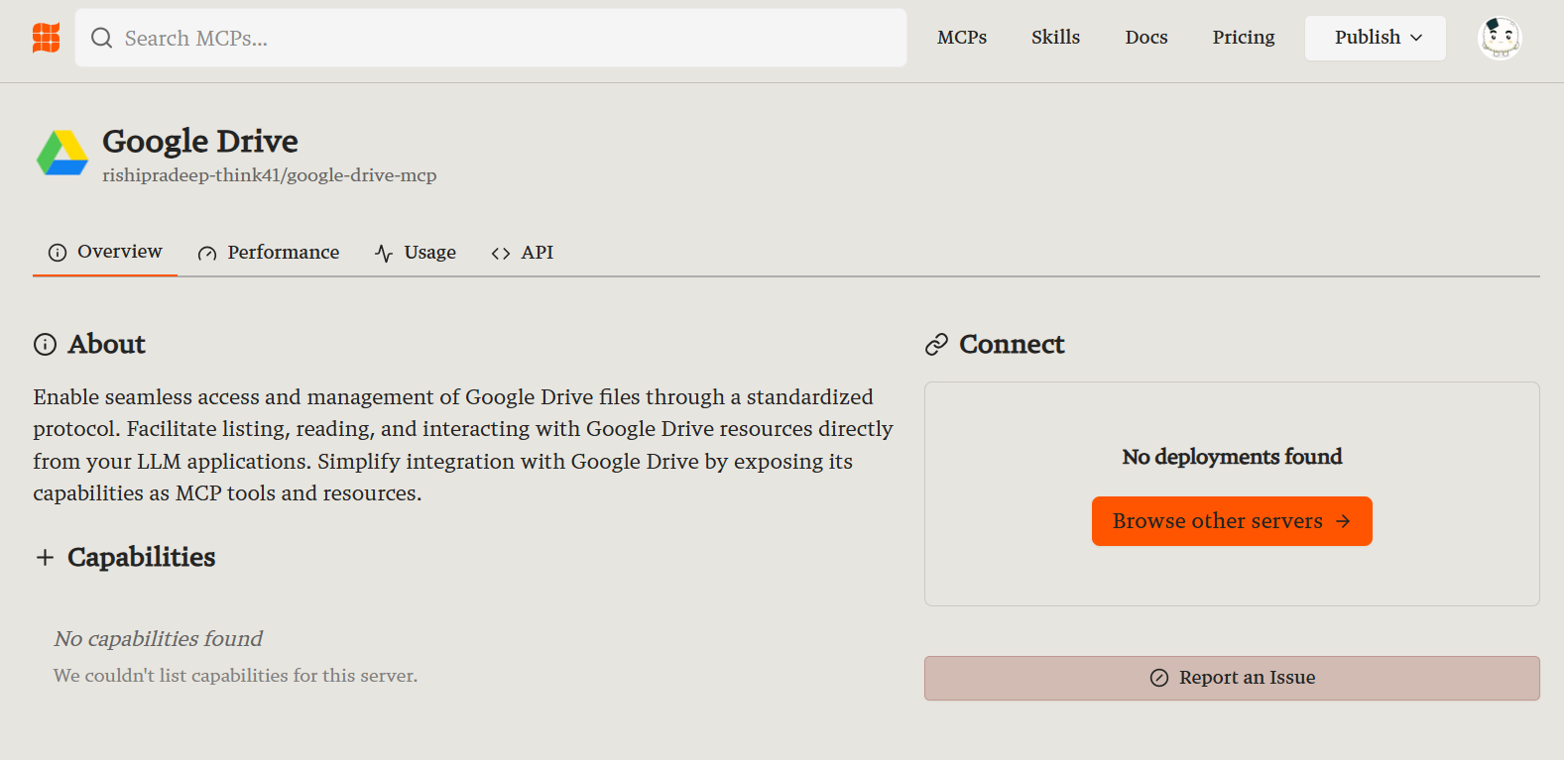Click the Report an Issue circle icon
The image size is (1564, 760).
click(1158, 678)
